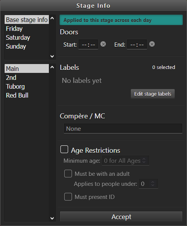The image size is (187, 226).
Task: Open the Compère / MC dropdown
Action: pos(123,128)
